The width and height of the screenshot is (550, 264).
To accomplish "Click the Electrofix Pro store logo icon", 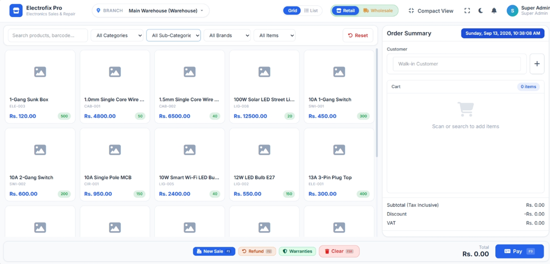I will pyautogui.click(x=16, y=11).
